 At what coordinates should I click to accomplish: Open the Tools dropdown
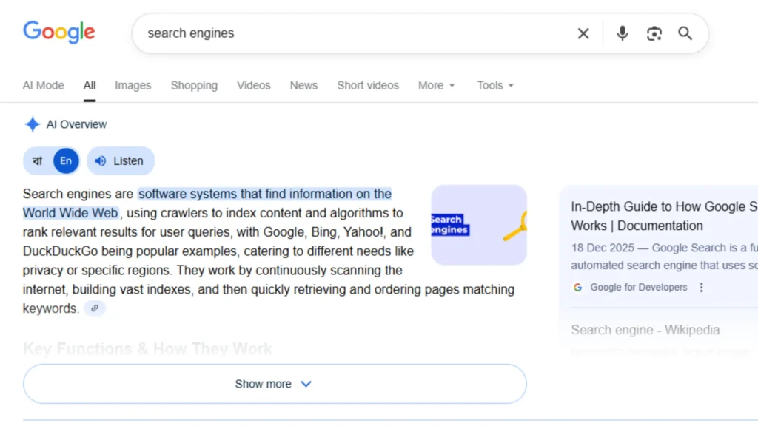(x=494, y=85)
